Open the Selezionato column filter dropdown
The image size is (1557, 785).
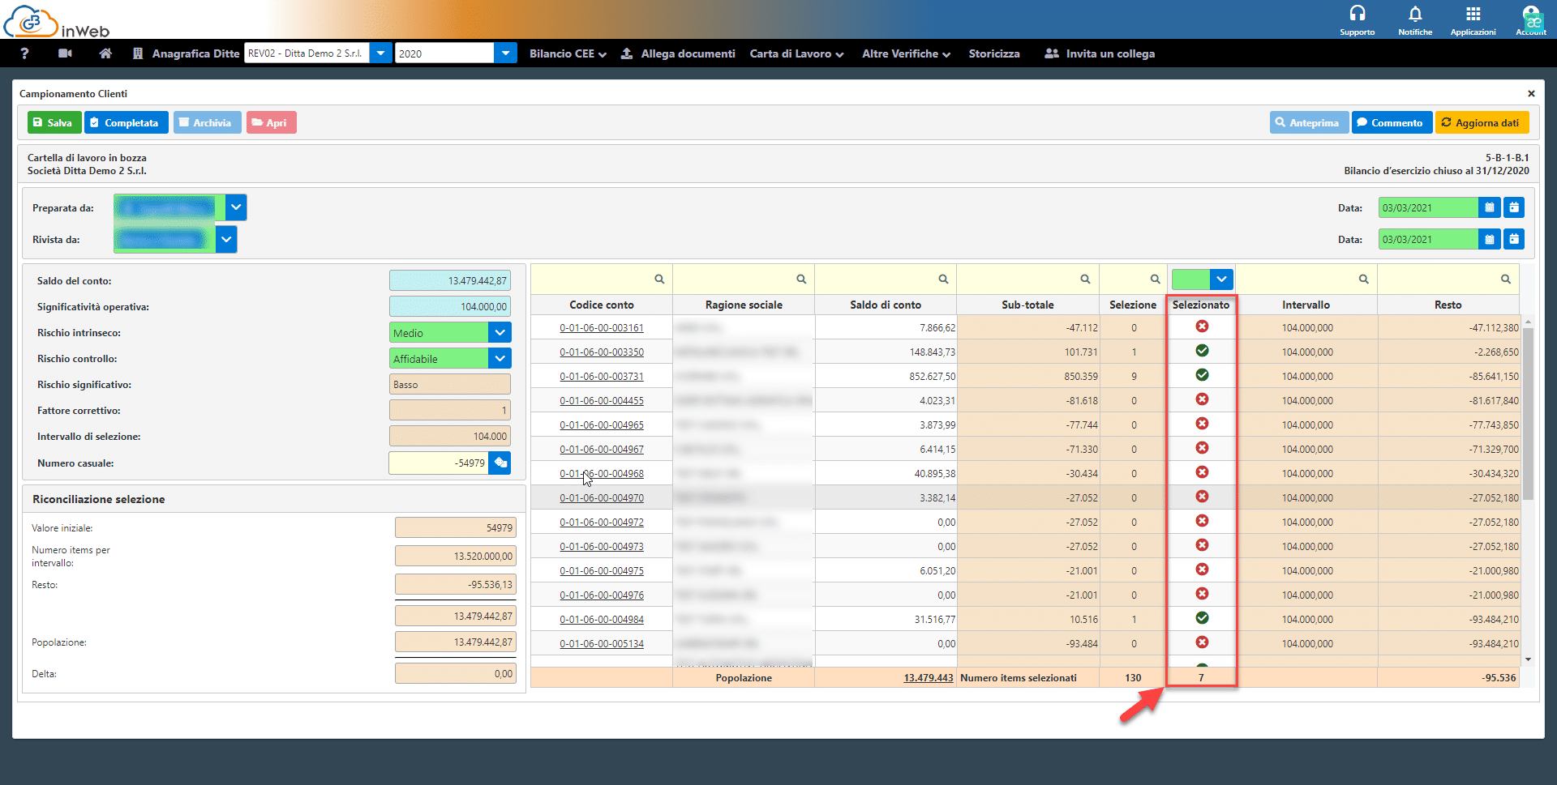click(x=1221, y=279)
